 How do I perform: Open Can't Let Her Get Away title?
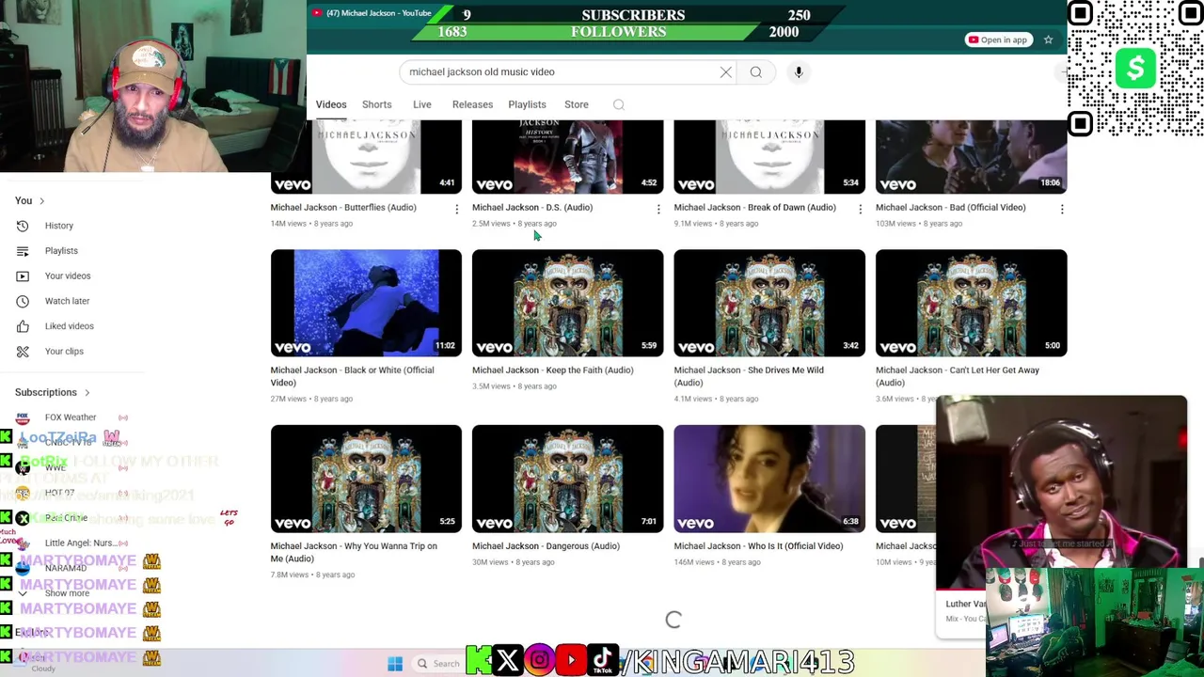click(x=957, y=376)
